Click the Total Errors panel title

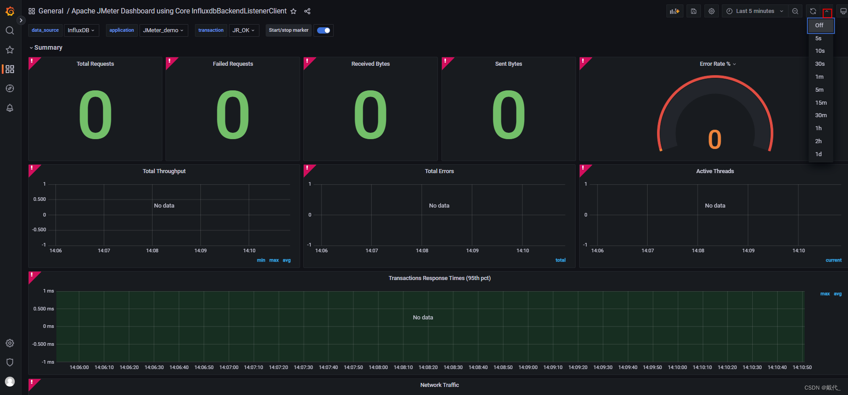[x=439, y=171]
